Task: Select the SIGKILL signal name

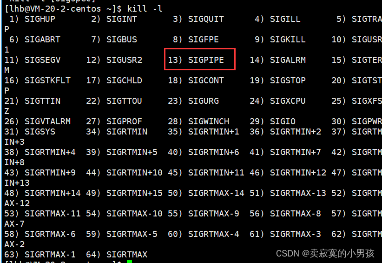Action: pyautogui.click(x=288, y=40)
